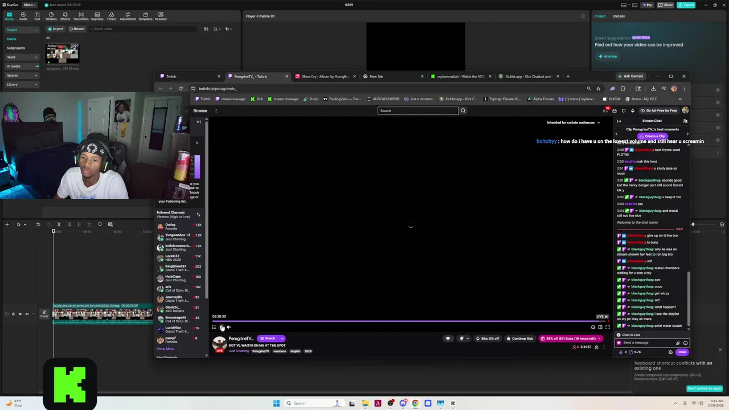Open Twitch notifications inbox with red badge
The width and height of the screenshot is (729, 410).
pyautogui.click(x=606, y=110)
